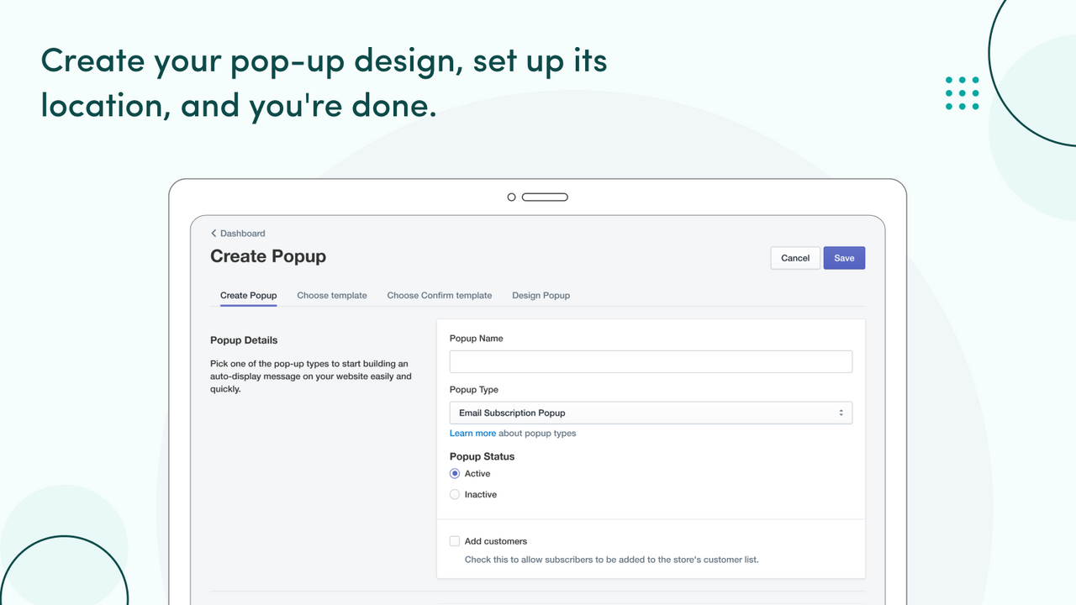1076x605 pixels.
Task: Switch to the Choose template tab
Action: point(332,295)
